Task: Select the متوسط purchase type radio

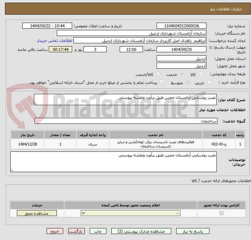Action: pos(188,82)
